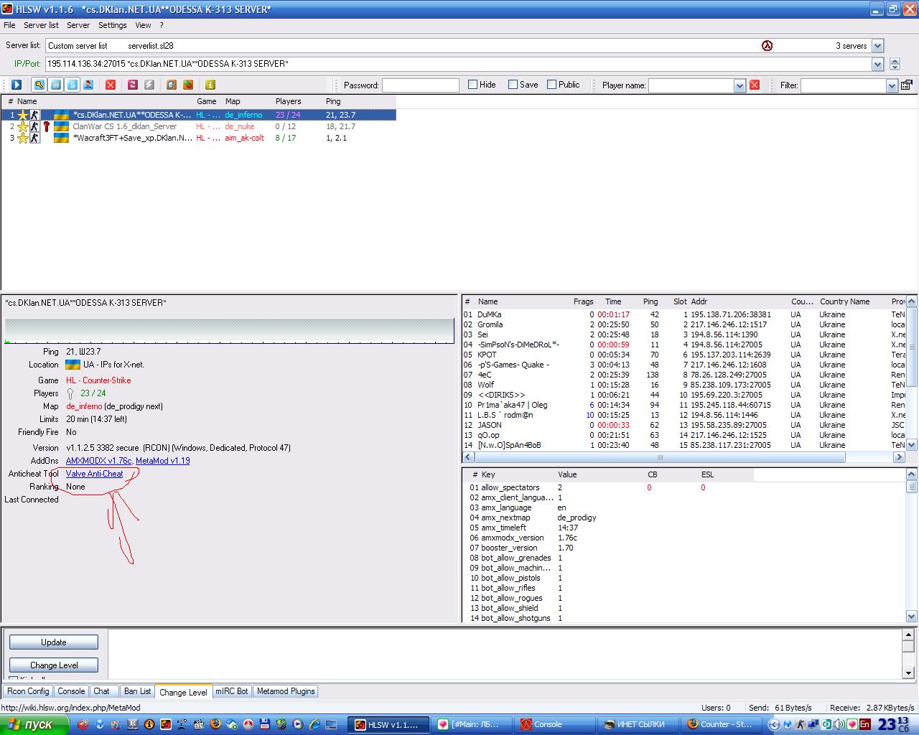Click the player buddy toolbar icon

point(88,85)
